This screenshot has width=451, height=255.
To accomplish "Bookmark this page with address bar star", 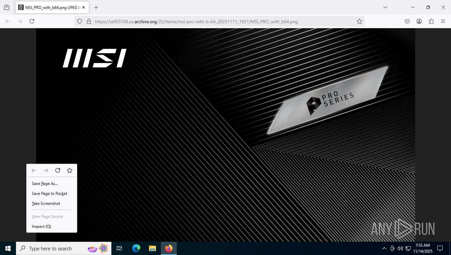I will tap(359, 21).
